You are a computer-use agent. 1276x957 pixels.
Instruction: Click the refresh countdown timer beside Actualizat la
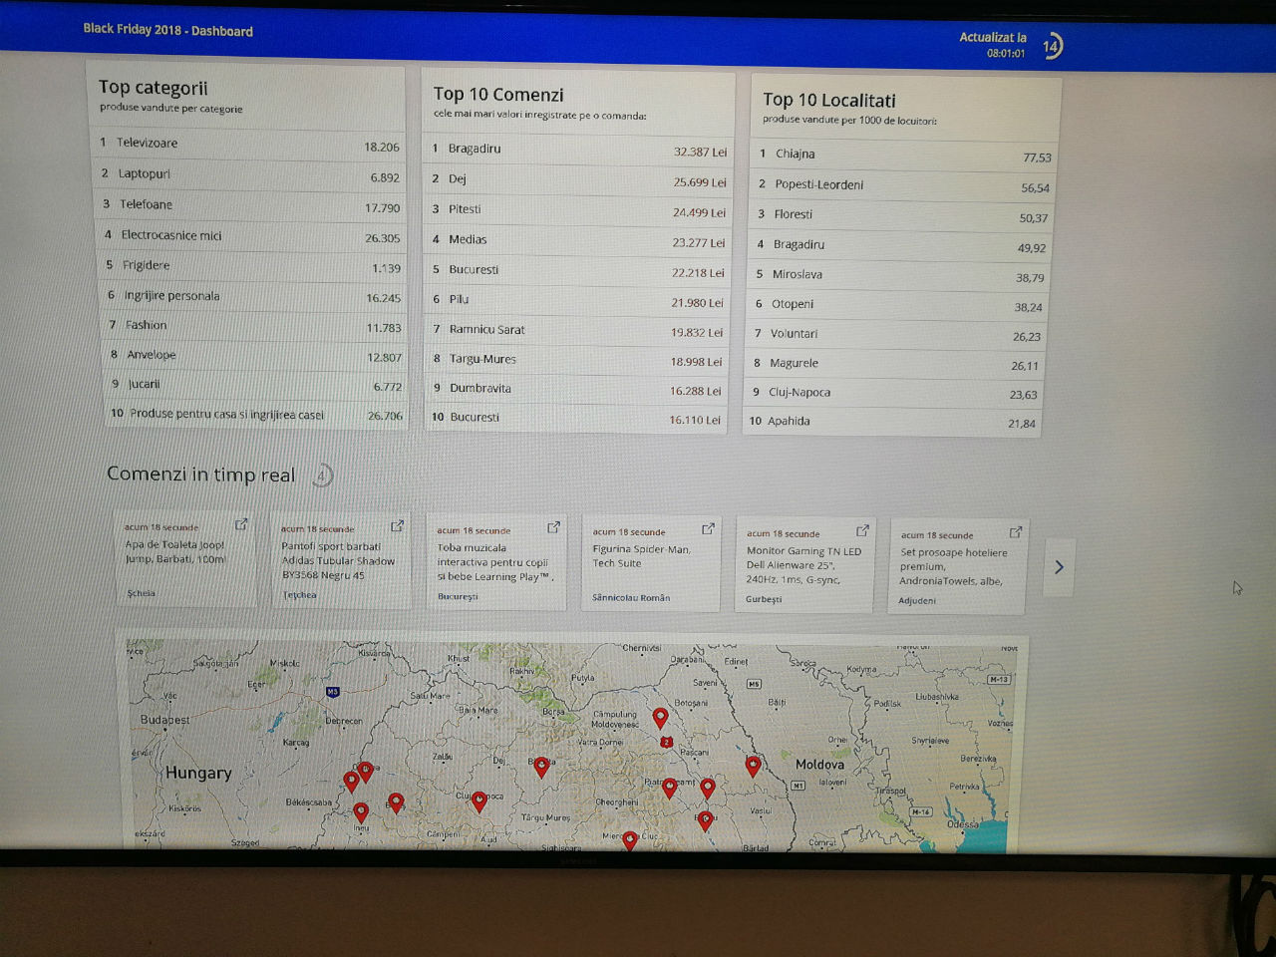(x=1052, y=46)
